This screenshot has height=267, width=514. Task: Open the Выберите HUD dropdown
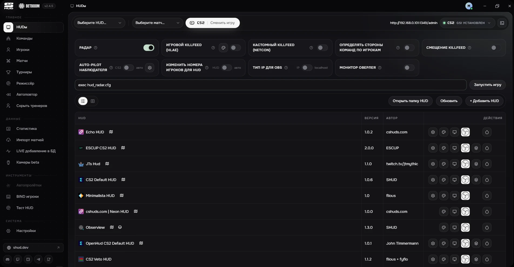point(100,23)
